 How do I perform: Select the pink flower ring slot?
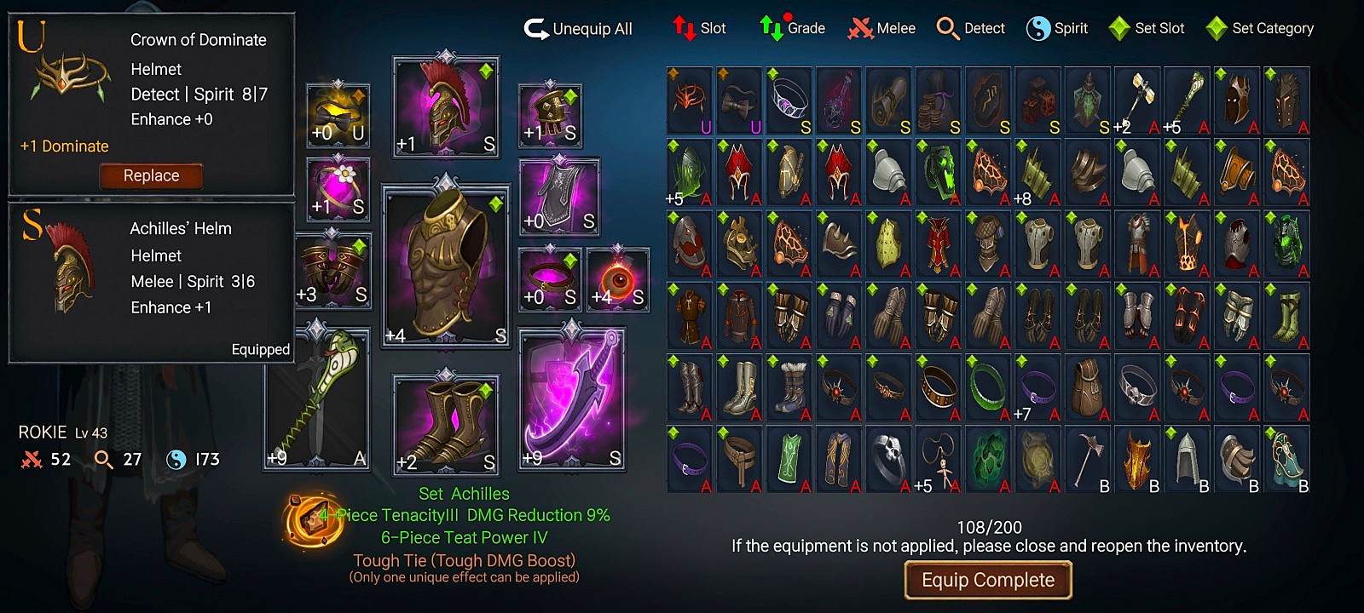[338, 187]
